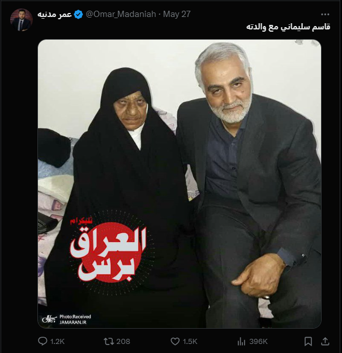This screenshot has width=342, height=353.
Task: Click the Arabic display name عمر مدنيه
Action: click(x=54, y=15)
